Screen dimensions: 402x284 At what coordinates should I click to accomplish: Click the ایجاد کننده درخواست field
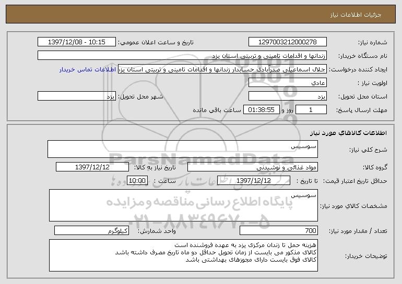click(222, 69)
